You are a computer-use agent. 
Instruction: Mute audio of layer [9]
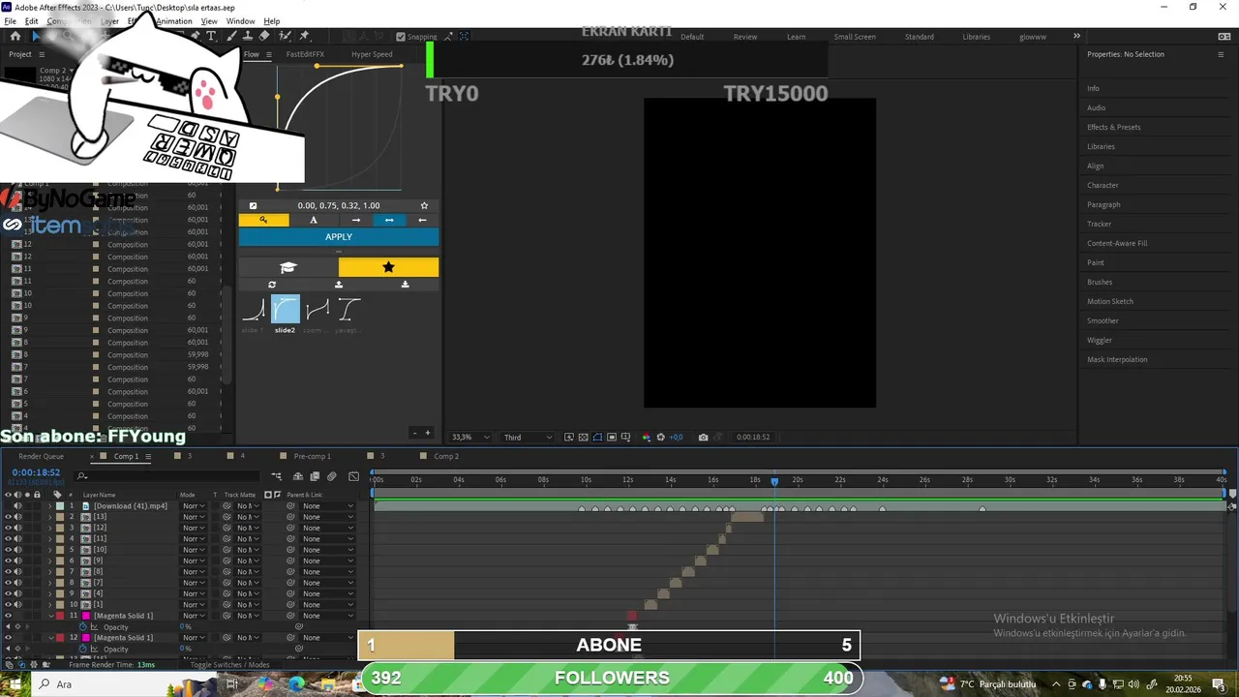(x=17, y=561)
